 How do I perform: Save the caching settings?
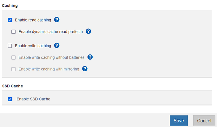[x=179, y=121]
